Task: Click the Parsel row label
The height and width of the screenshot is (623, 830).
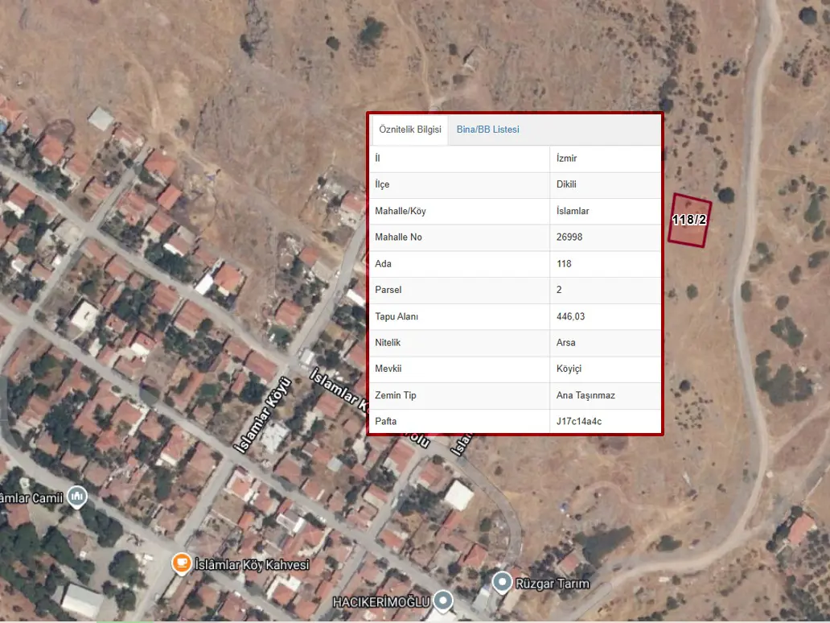Action: pos(388,290)
